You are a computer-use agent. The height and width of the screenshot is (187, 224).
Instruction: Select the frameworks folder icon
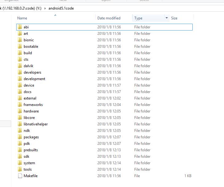[x=20, y=105]
